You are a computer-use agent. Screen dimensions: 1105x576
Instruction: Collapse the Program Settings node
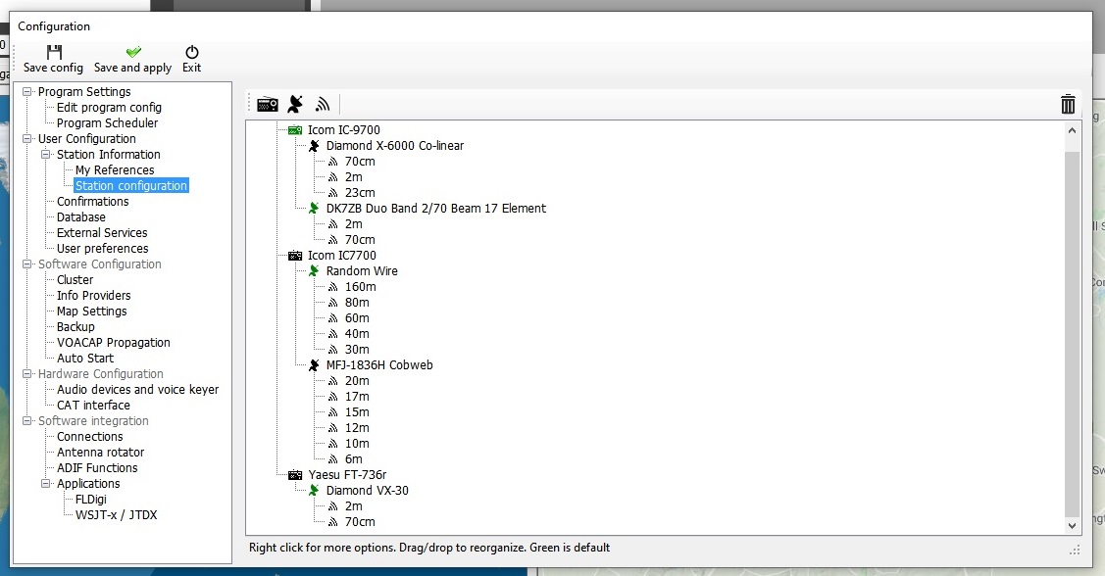27,91
